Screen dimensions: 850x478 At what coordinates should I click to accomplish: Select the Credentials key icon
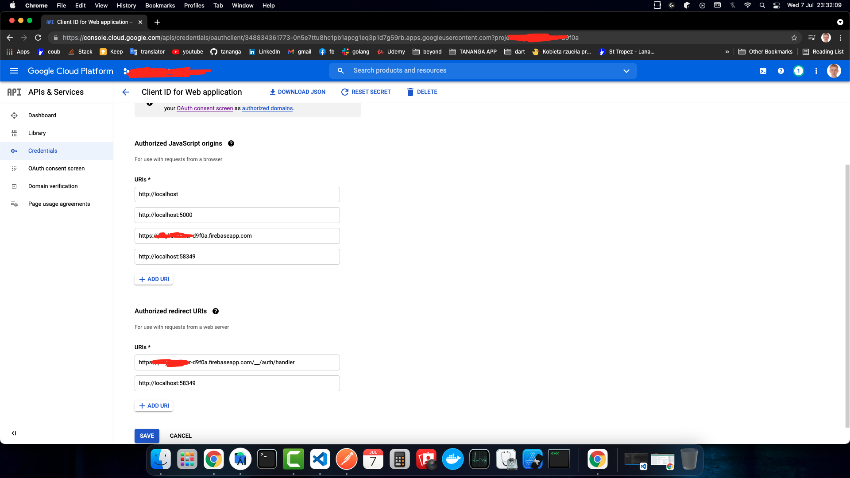pos(14,151)
